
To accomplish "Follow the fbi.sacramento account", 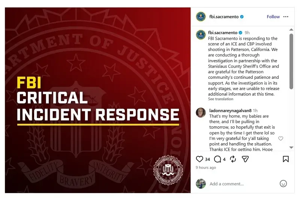I will point(273,17).
